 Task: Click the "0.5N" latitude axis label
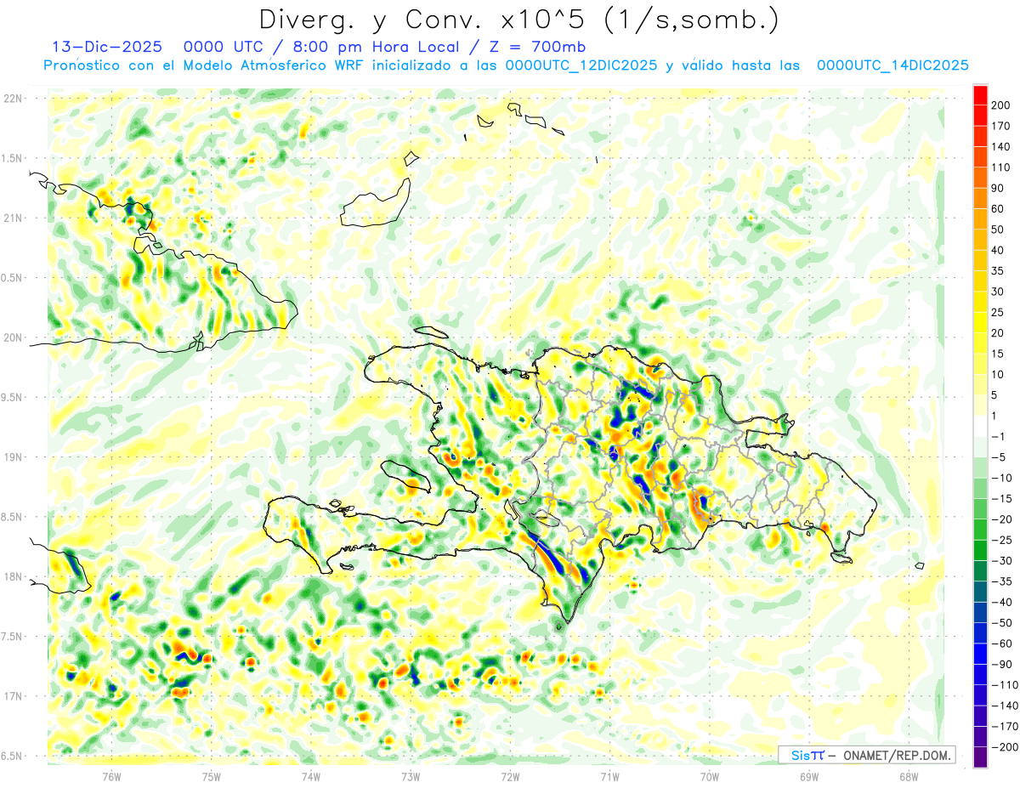pyautogui.click(x=13, y=278)
